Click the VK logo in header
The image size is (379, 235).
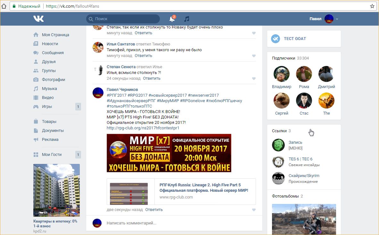[x=38, y=19]
